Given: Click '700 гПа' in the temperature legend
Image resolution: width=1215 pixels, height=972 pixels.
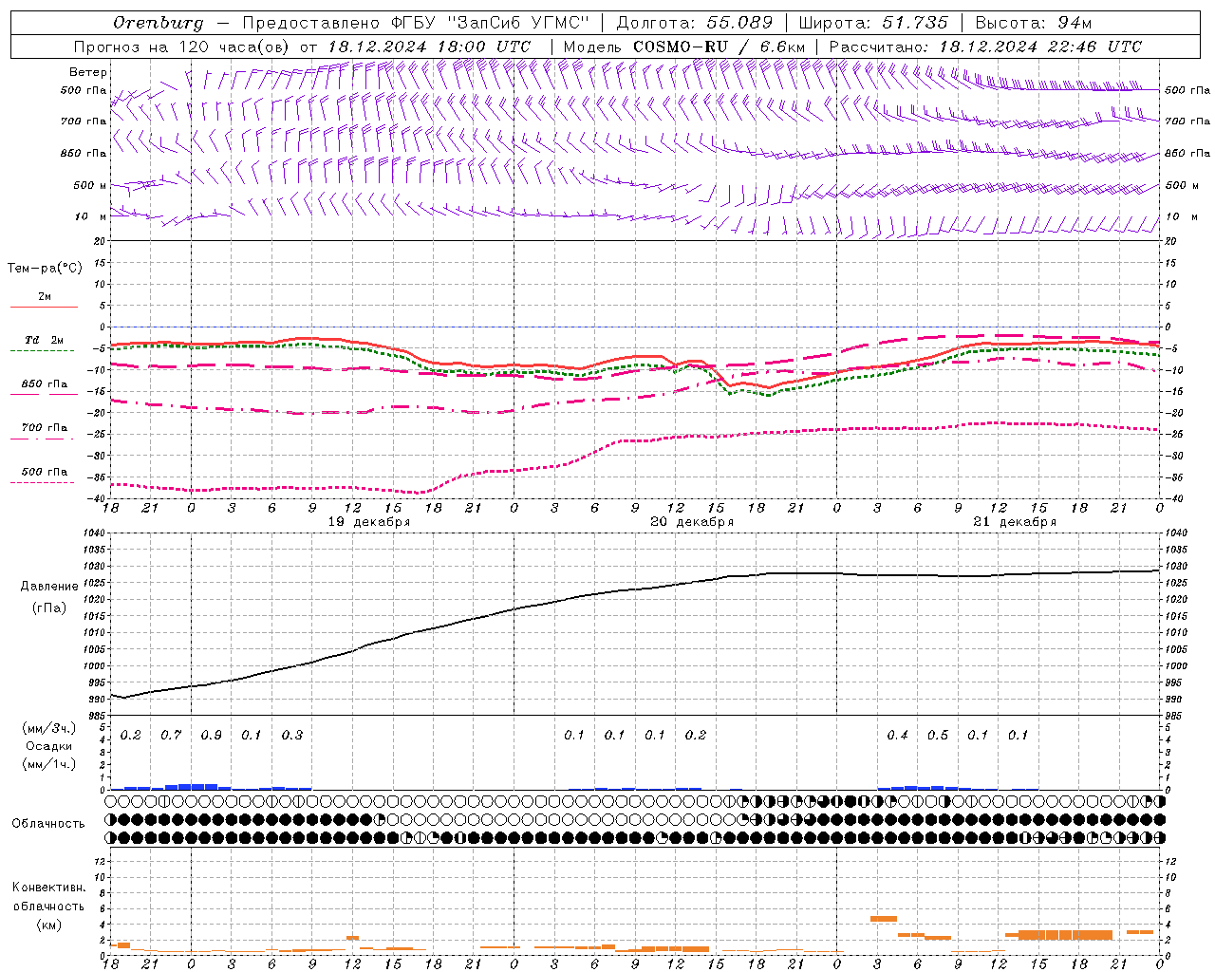Looking at the screenshot, I should (45, 427).
